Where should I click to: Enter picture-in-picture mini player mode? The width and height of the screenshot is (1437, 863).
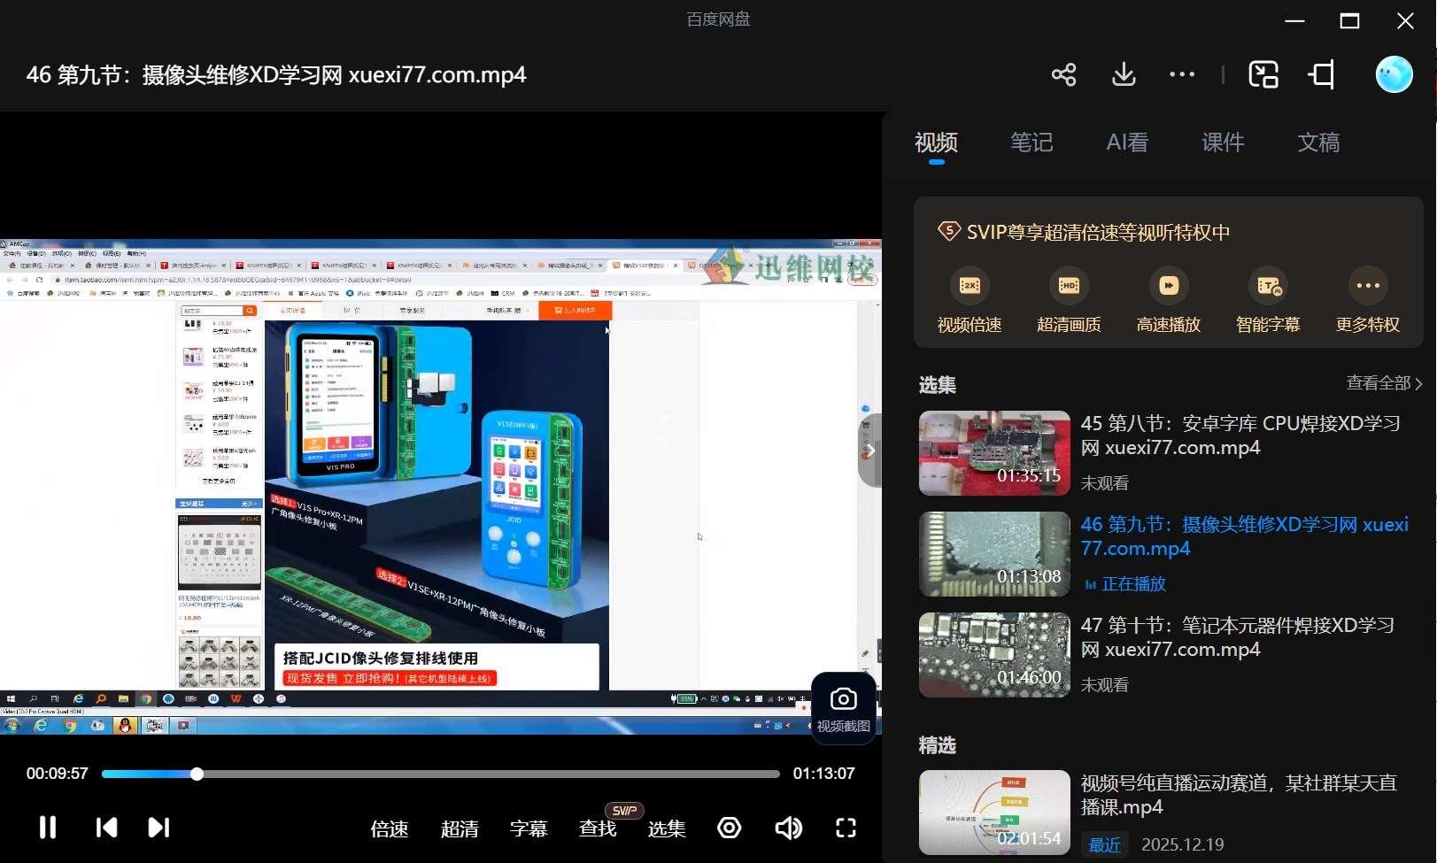(x=1263, y=74)
